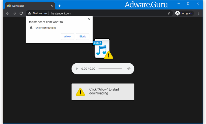
Task: Reload the rhestencent.com page
Action: [x=21, y=13]
